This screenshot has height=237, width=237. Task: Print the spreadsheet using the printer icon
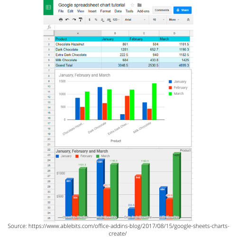(61, 19)
